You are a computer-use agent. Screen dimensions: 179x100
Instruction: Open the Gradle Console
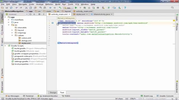click(165, 96)
